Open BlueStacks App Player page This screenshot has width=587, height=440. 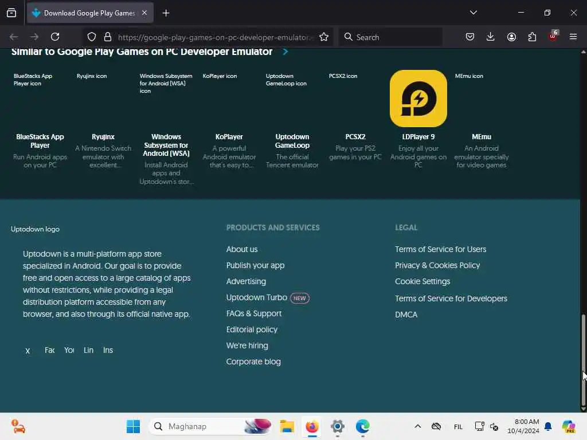click(x=40, y=141)
